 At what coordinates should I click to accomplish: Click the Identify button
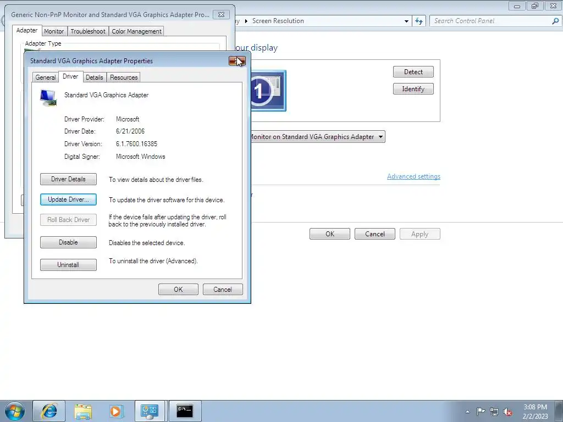click(x=413, y=89)
